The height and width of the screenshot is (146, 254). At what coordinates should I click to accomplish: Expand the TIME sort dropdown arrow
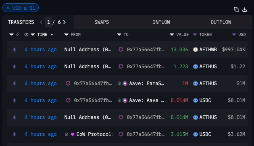click(52, 35)
